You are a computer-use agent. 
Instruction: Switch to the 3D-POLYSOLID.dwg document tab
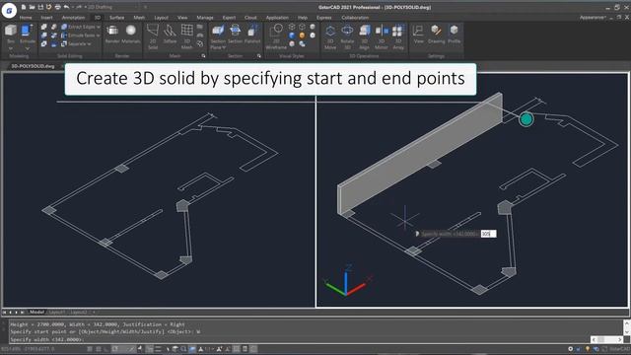coord(33,66)
